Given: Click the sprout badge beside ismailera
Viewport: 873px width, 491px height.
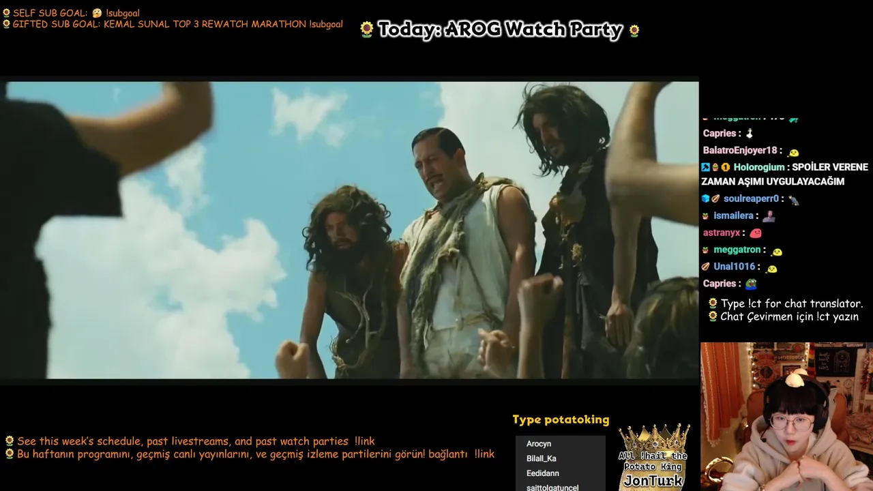Looking at the screenshot, I should click(706, 215).
